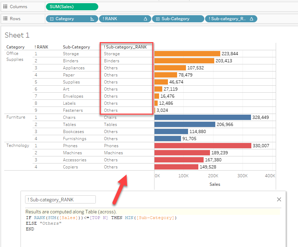The image size is (298, 247).
Task: Click the Sales axis title
Action: [215, 184]
